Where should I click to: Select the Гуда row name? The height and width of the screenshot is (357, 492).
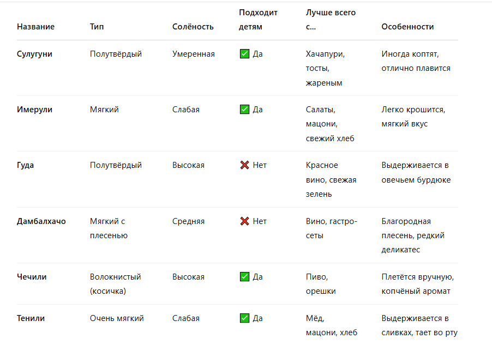pos(25,165)
